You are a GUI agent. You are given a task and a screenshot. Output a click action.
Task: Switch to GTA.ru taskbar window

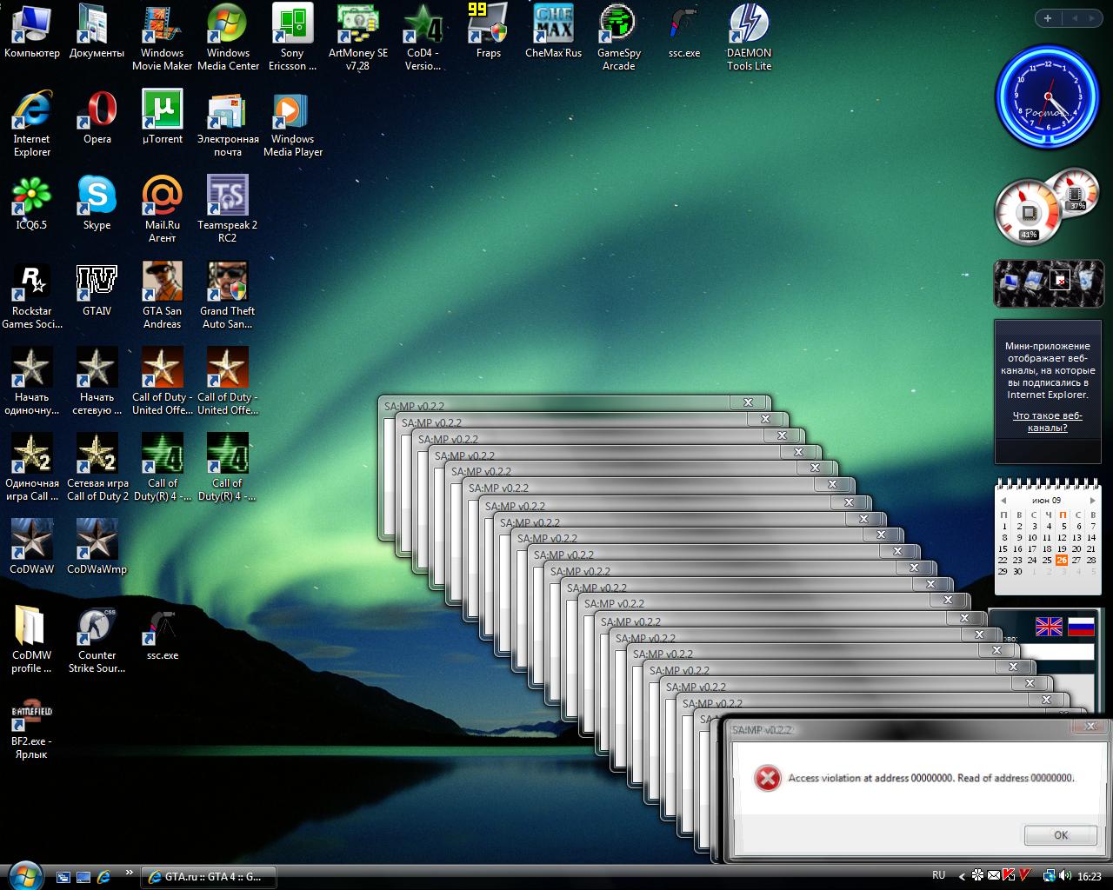(207, 876)
